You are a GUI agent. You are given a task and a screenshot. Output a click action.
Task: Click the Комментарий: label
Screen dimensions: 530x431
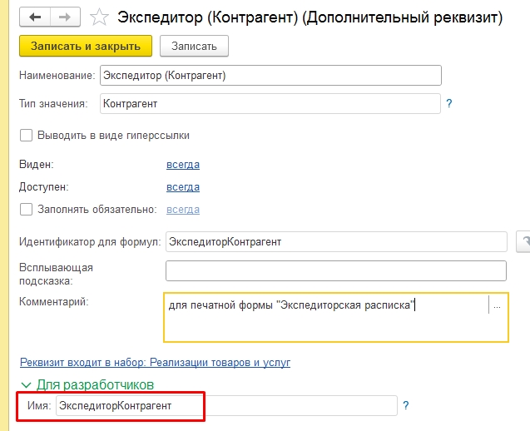[x=53, y=301]
